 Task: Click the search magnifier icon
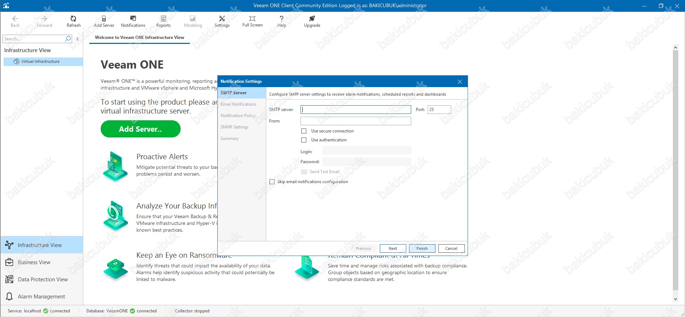68,39
